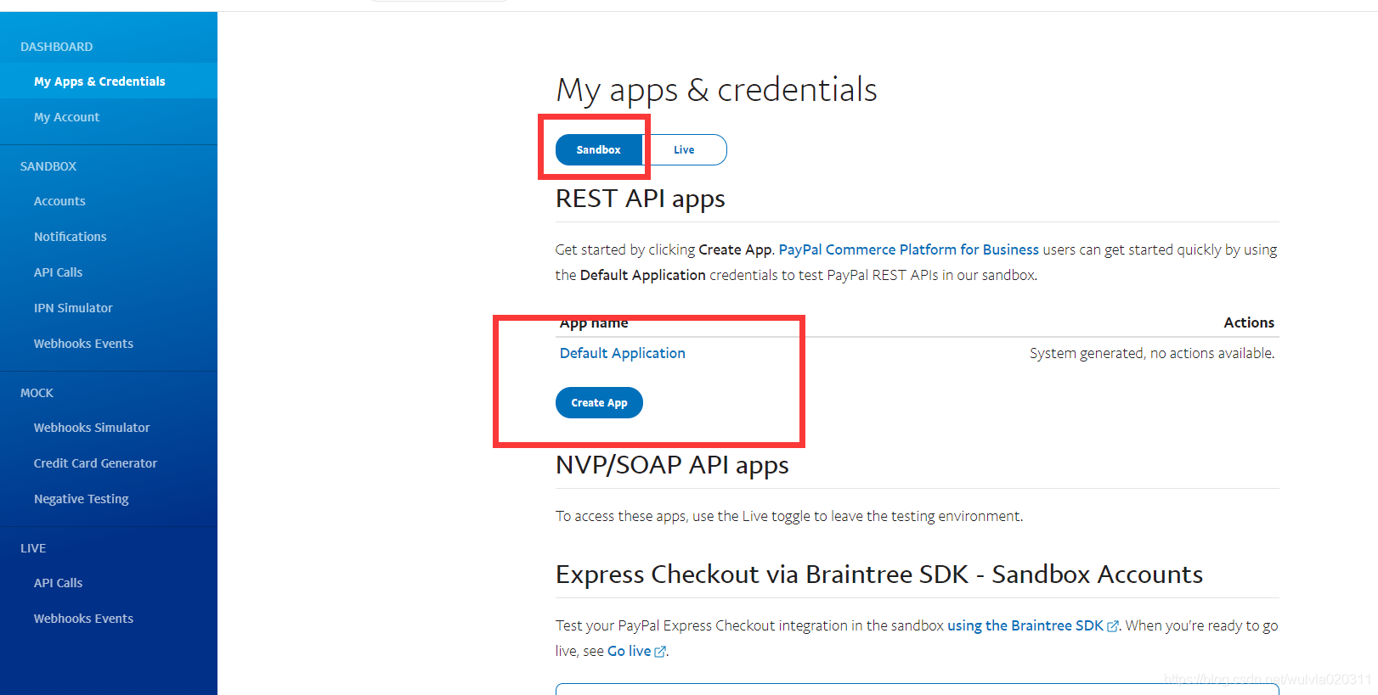
Task: Click the LIVE sidebar heading
Action: [x=33, y=548]
